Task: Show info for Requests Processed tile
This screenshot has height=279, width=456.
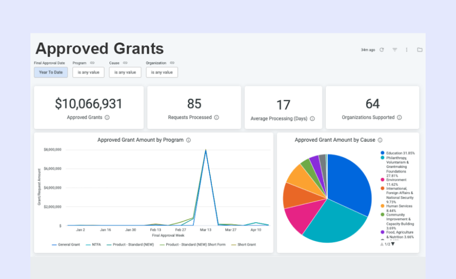Action: point(216,117)
